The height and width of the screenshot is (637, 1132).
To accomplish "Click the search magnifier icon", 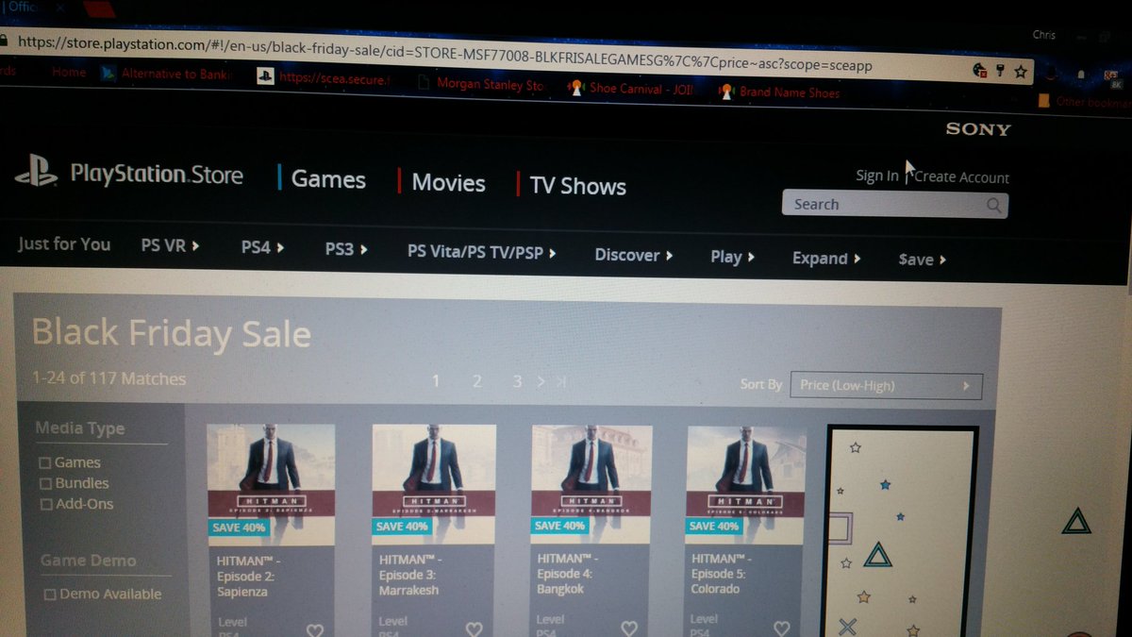I will (993, 205).
